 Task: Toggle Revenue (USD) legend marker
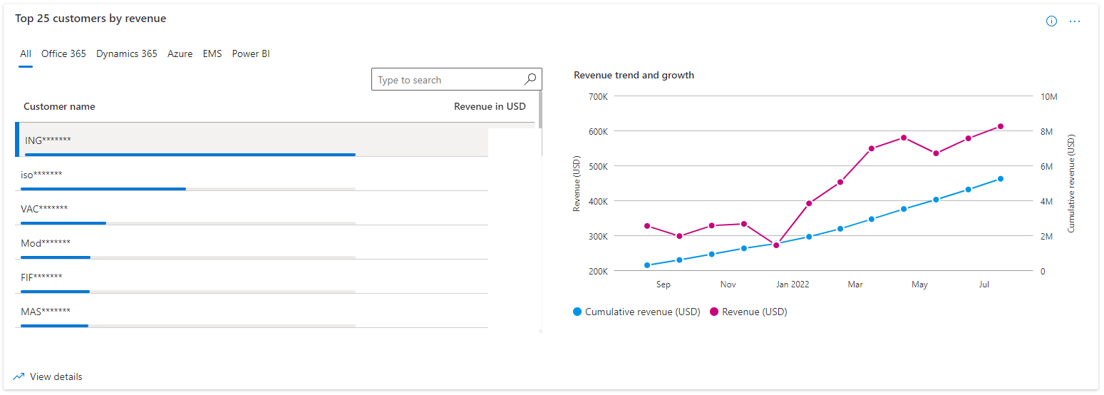(x=714, y=312)
